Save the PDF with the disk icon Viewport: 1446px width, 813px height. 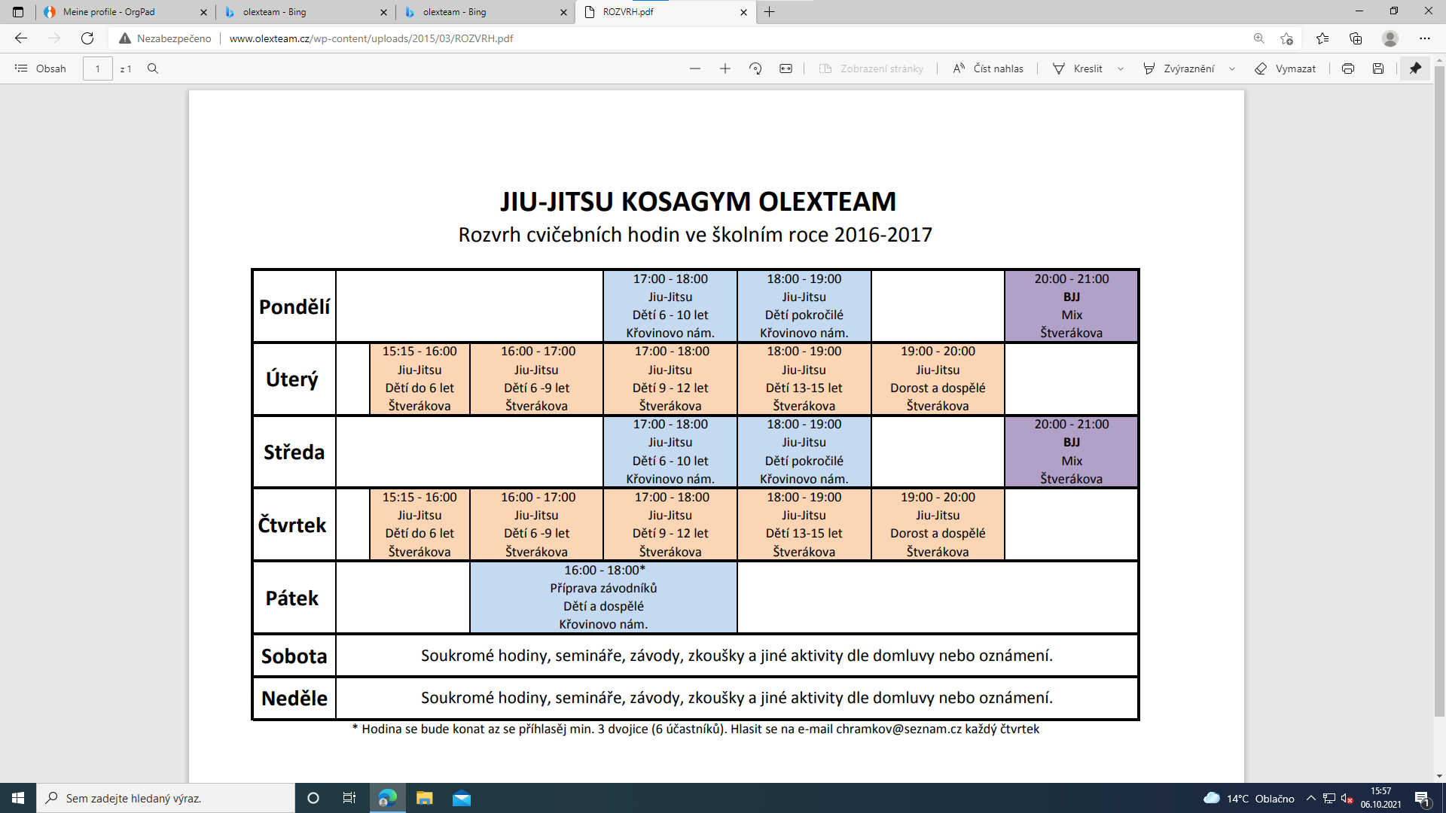(x=1377, y=69)
